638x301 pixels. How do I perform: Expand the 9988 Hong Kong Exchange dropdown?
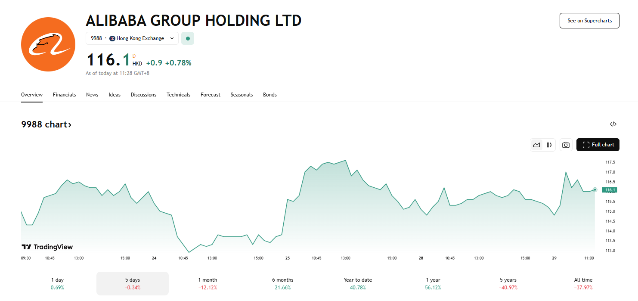tap(132, 38)
